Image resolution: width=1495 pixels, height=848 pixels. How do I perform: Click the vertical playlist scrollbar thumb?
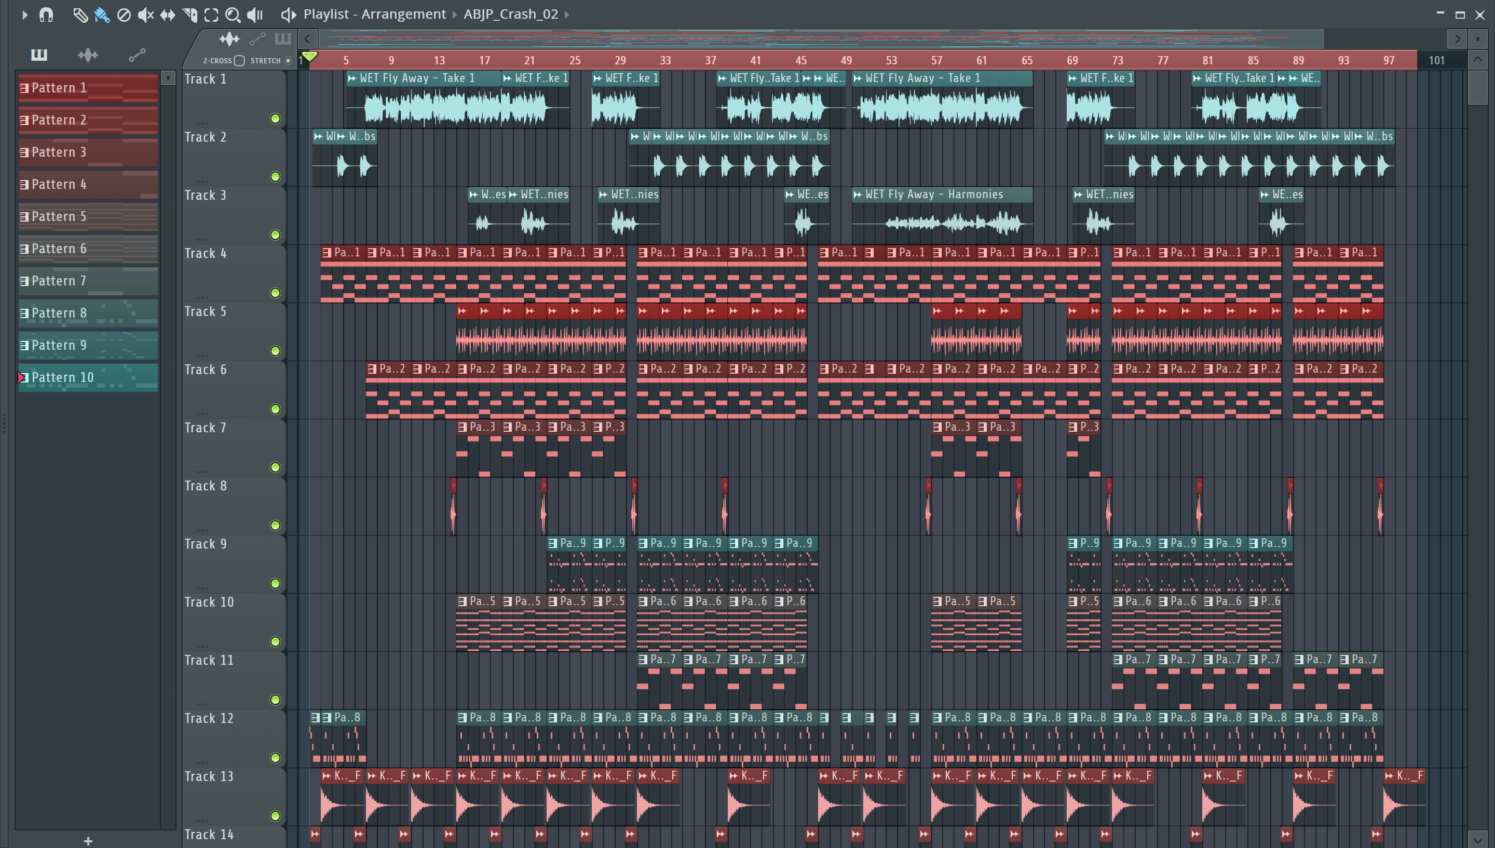point(1477,87)
